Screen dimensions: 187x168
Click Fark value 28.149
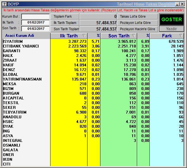point(177,46)
